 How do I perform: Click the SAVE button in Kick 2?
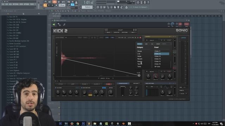108,33
